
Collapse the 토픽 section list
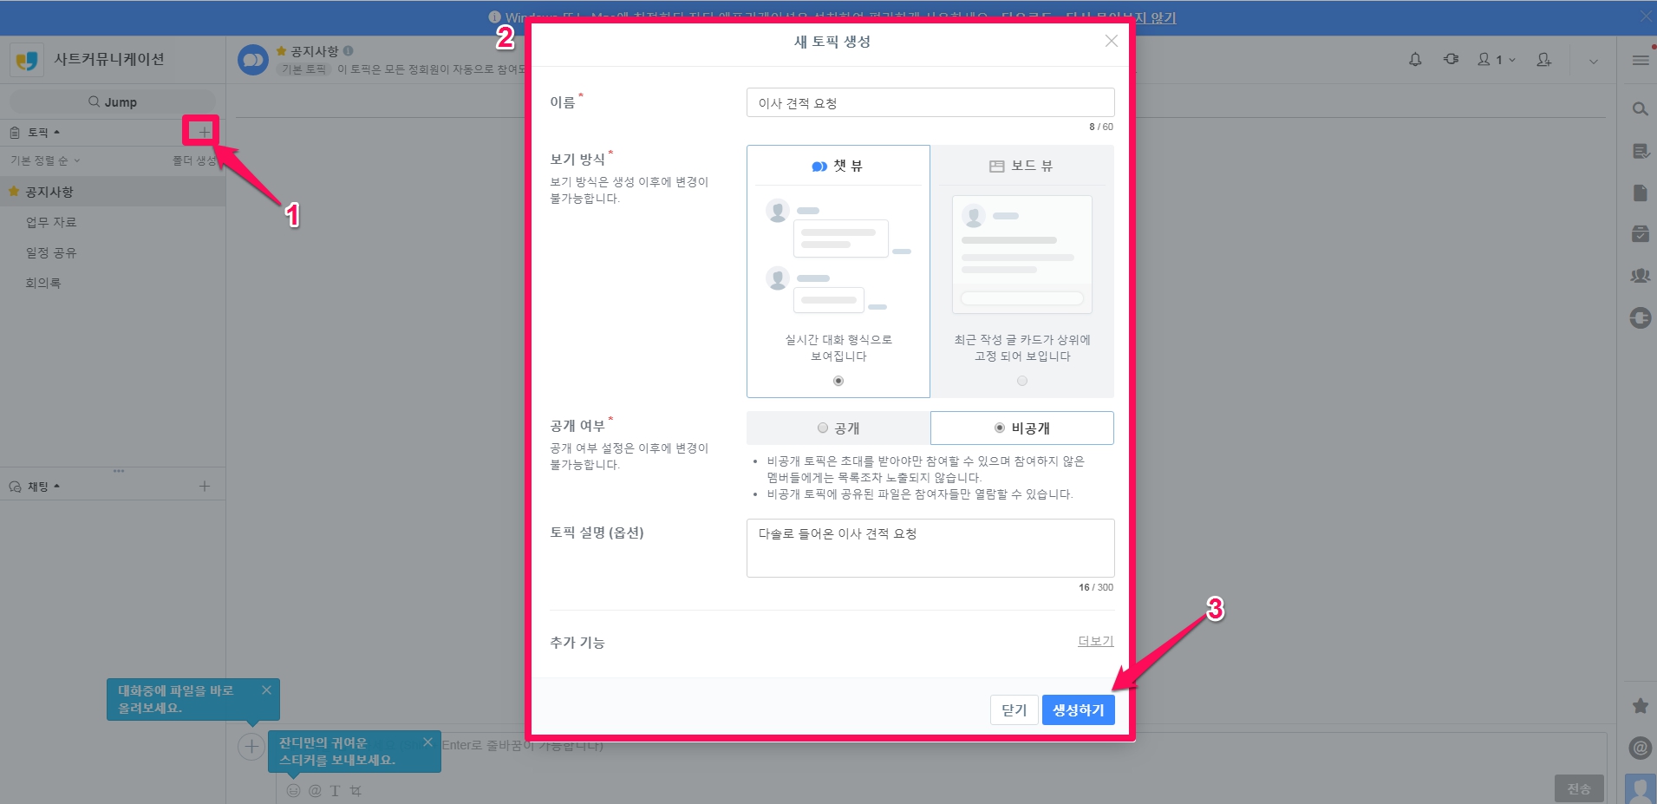(x=37, y=133)
